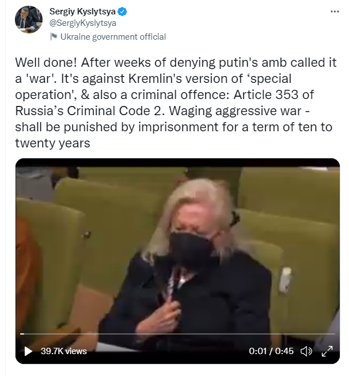Click the words 'Well done!' in the tweet
Screen dimensions: 349x376
click(46, 63)
